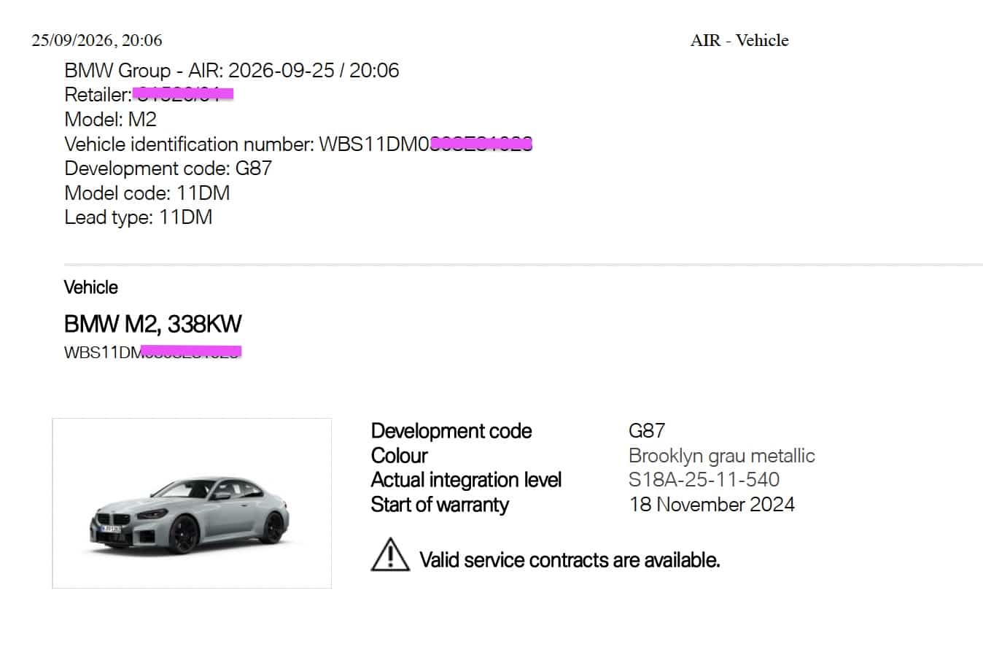Click the 'Actual integration level' label
The width and height of the screenshot is (983, 671).
pos(466,480)
